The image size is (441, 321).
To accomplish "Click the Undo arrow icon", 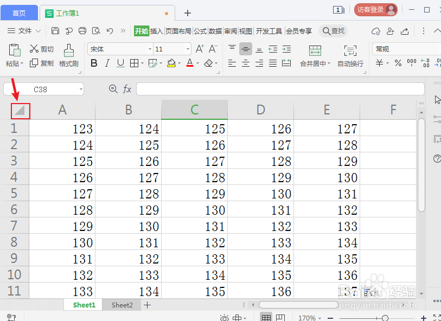I will (110, 31).
